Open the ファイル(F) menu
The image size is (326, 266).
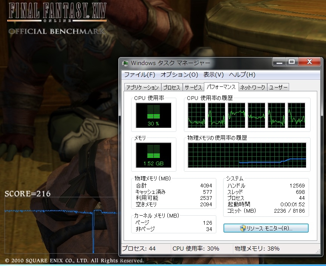pos(139,75)
